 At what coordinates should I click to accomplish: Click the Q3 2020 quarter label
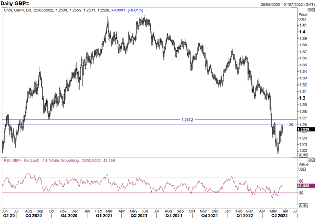33,215
